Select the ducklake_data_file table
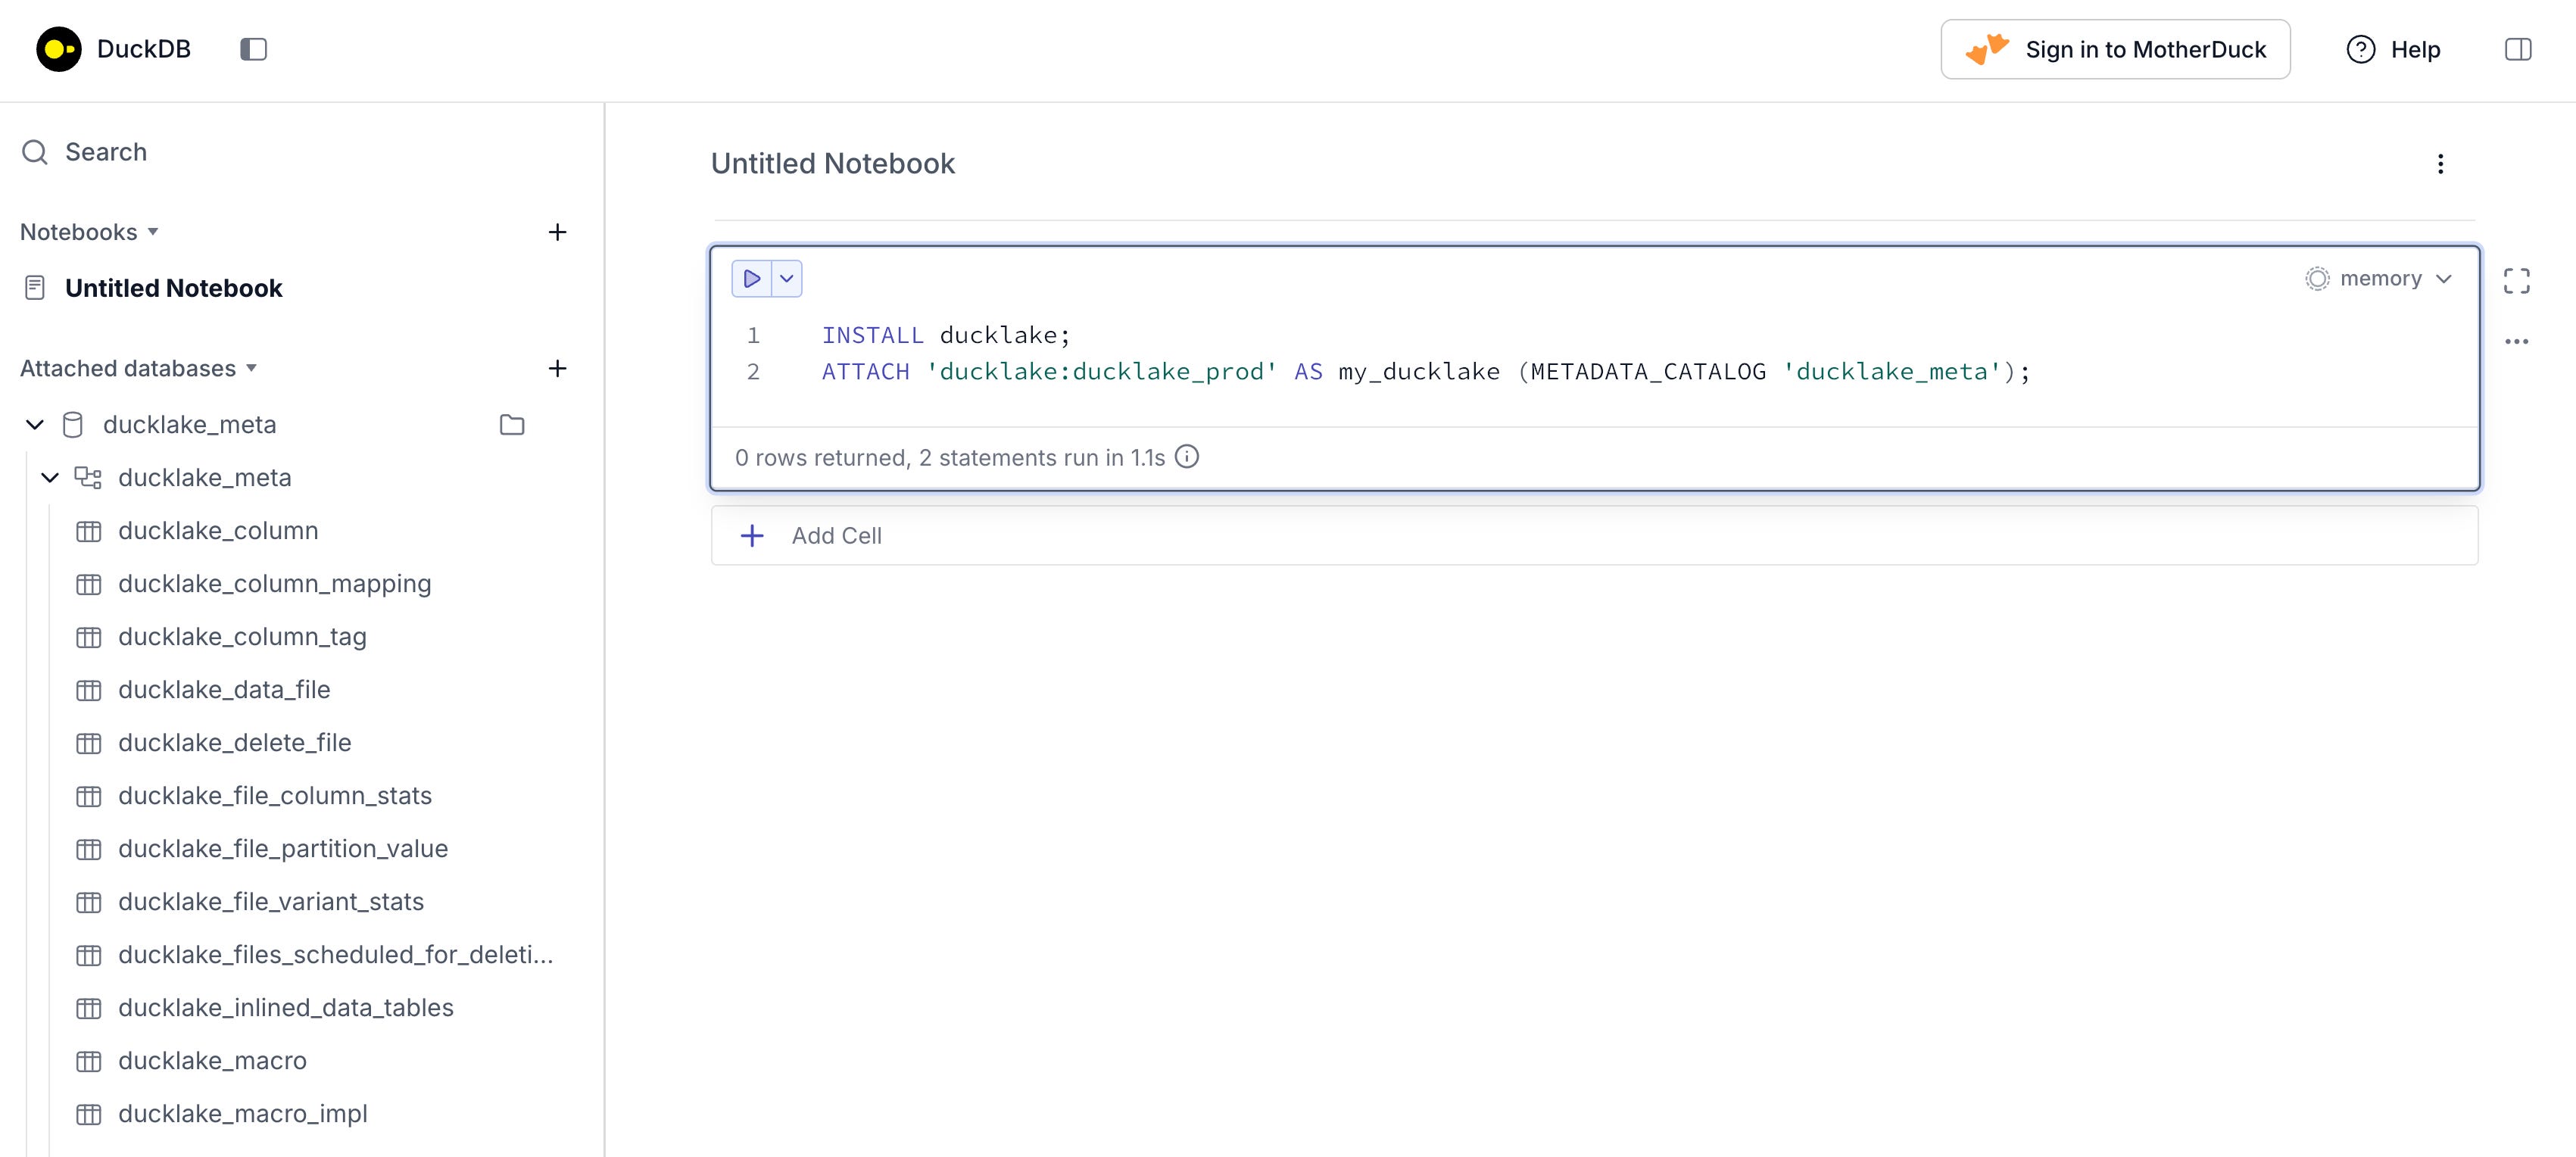 pyautogui.click(x=224, y=690)
